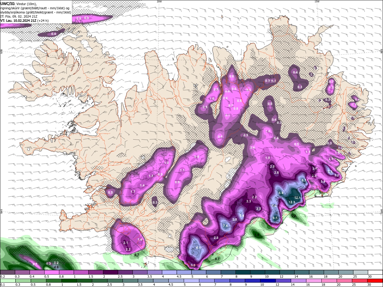This screenshot has height=287, width=383.
Task: Select the dark purple snow swatch between 2 and 2.5
Action: coord(111,272)
